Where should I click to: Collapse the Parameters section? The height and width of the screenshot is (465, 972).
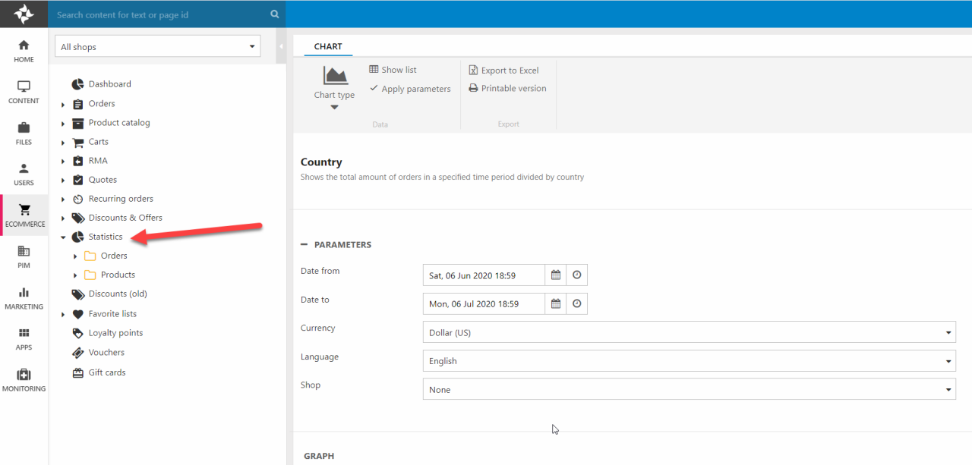[x=305, y=245]
